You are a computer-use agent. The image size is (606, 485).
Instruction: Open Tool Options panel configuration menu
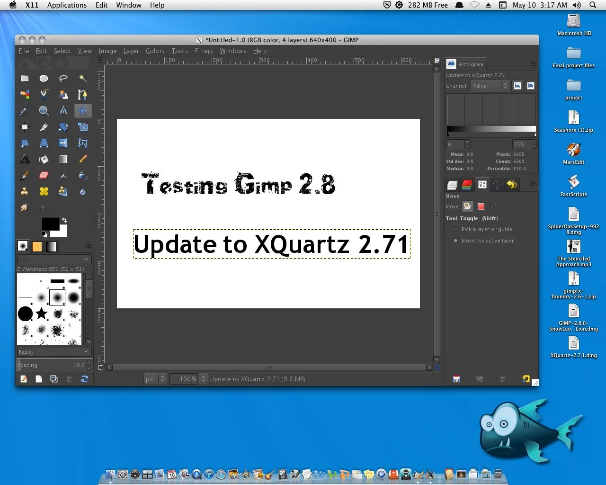(534, 183)
